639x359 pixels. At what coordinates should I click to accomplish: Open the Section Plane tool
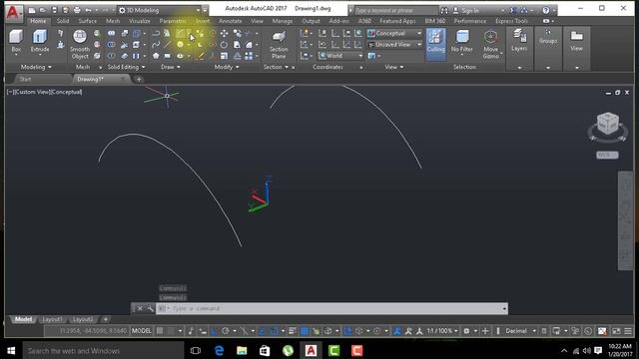[x=279, y=44]
